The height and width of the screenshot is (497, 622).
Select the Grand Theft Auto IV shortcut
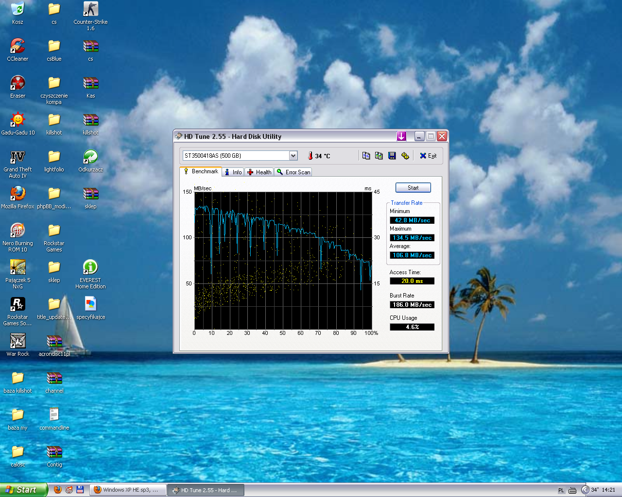point(17,164)
